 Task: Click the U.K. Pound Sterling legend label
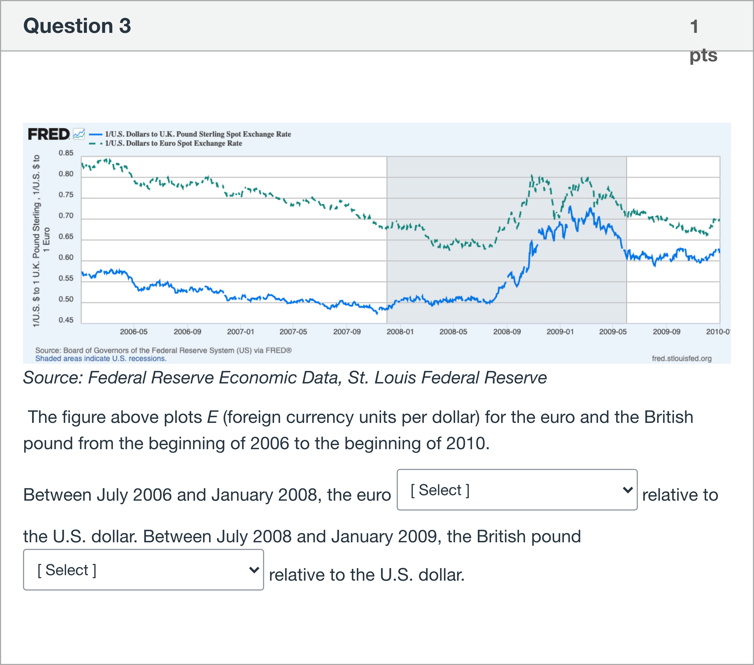point(198,134)
